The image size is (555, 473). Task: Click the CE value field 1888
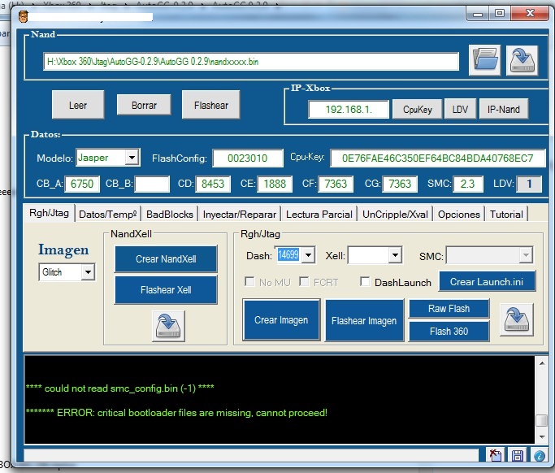tap(275, 184)
